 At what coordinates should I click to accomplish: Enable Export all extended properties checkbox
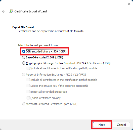(x=28, y=92)
